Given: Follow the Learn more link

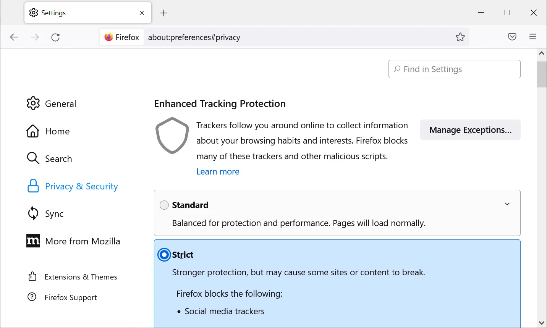Looking at the screenshot, I should (x=218, y=171).
